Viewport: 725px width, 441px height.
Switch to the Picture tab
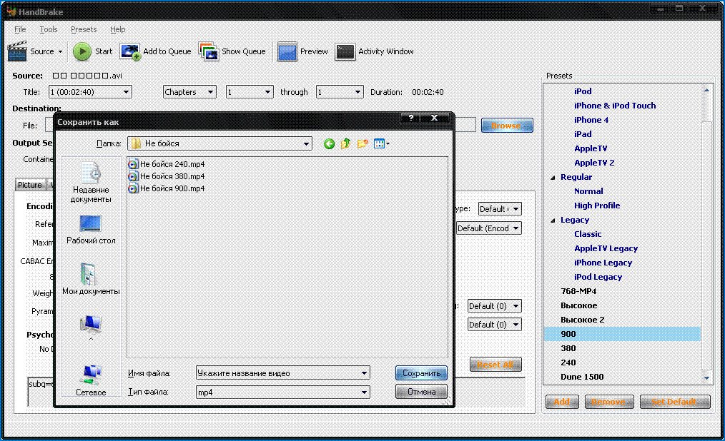pos(30,185)
